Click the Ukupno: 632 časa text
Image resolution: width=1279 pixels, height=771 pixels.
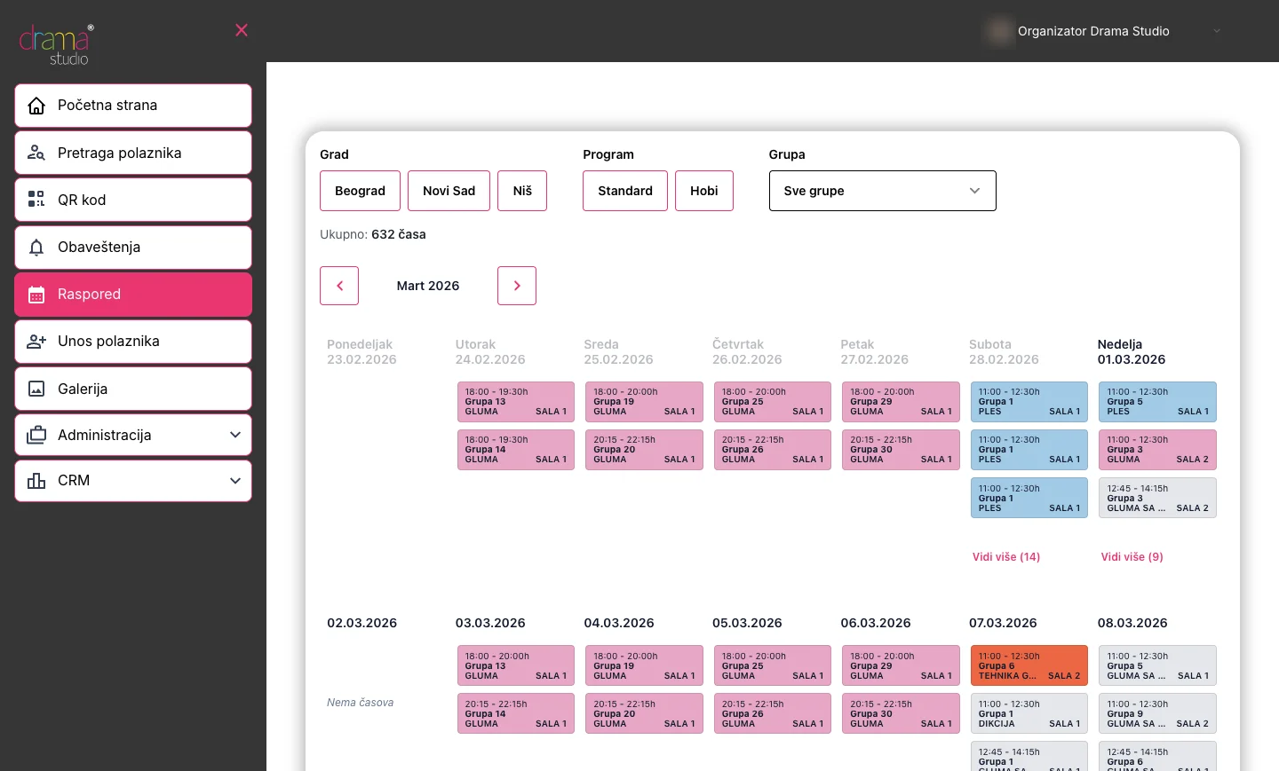click(x=373, y=234)
